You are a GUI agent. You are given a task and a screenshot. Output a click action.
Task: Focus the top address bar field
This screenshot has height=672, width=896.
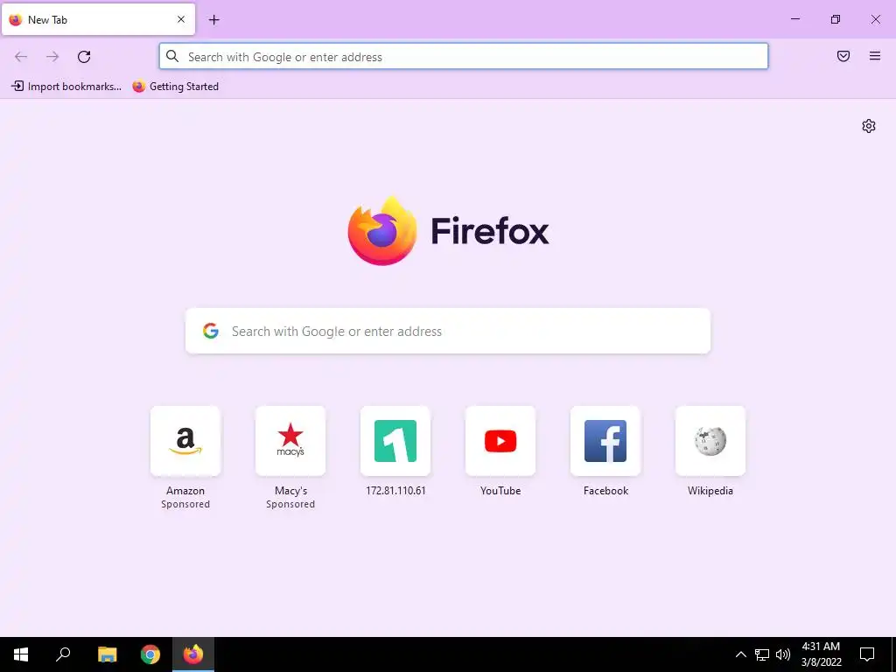(464, 57)
